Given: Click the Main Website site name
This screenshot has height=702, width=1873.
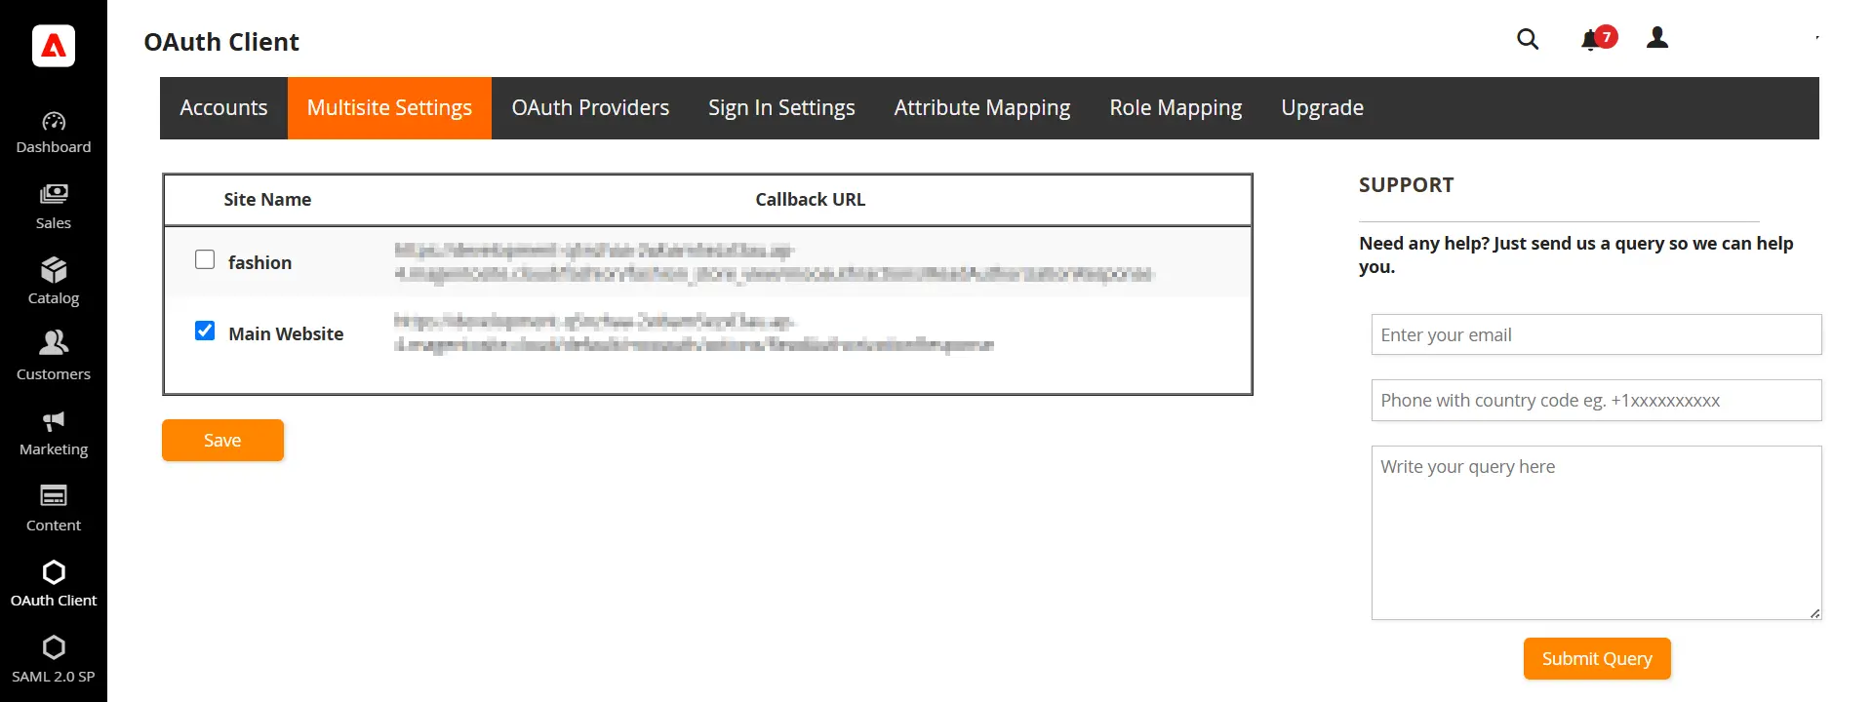Looking at the screenshot, I should [x=286, y=334].
